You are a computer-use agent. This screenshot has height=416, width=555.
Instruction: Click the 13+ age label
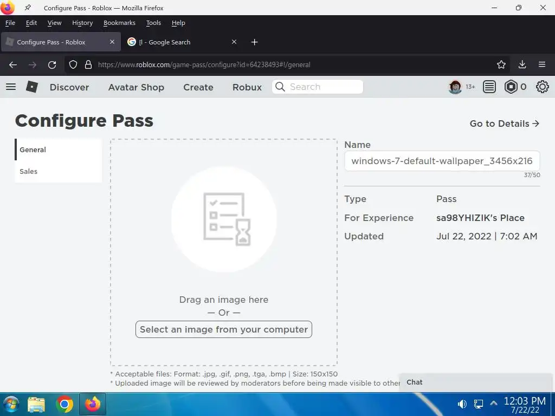pyautogui.click(x=470, y=87)
